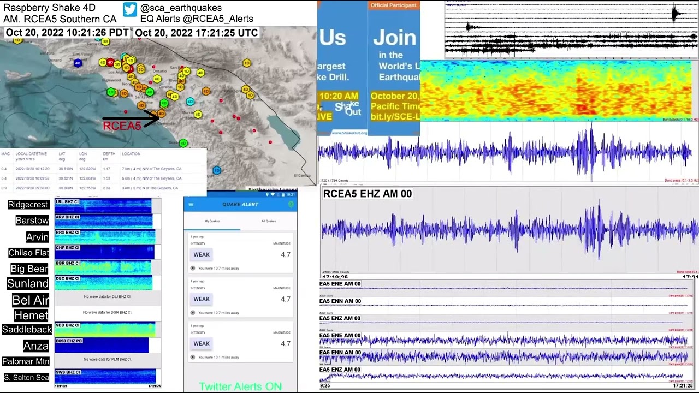Select the green 1D marker on the coast

111,92
